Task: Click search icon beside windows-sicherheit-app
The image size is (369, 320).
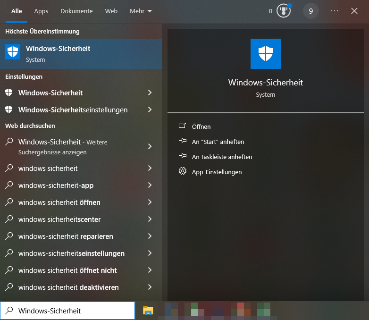Action: [9, 185]
